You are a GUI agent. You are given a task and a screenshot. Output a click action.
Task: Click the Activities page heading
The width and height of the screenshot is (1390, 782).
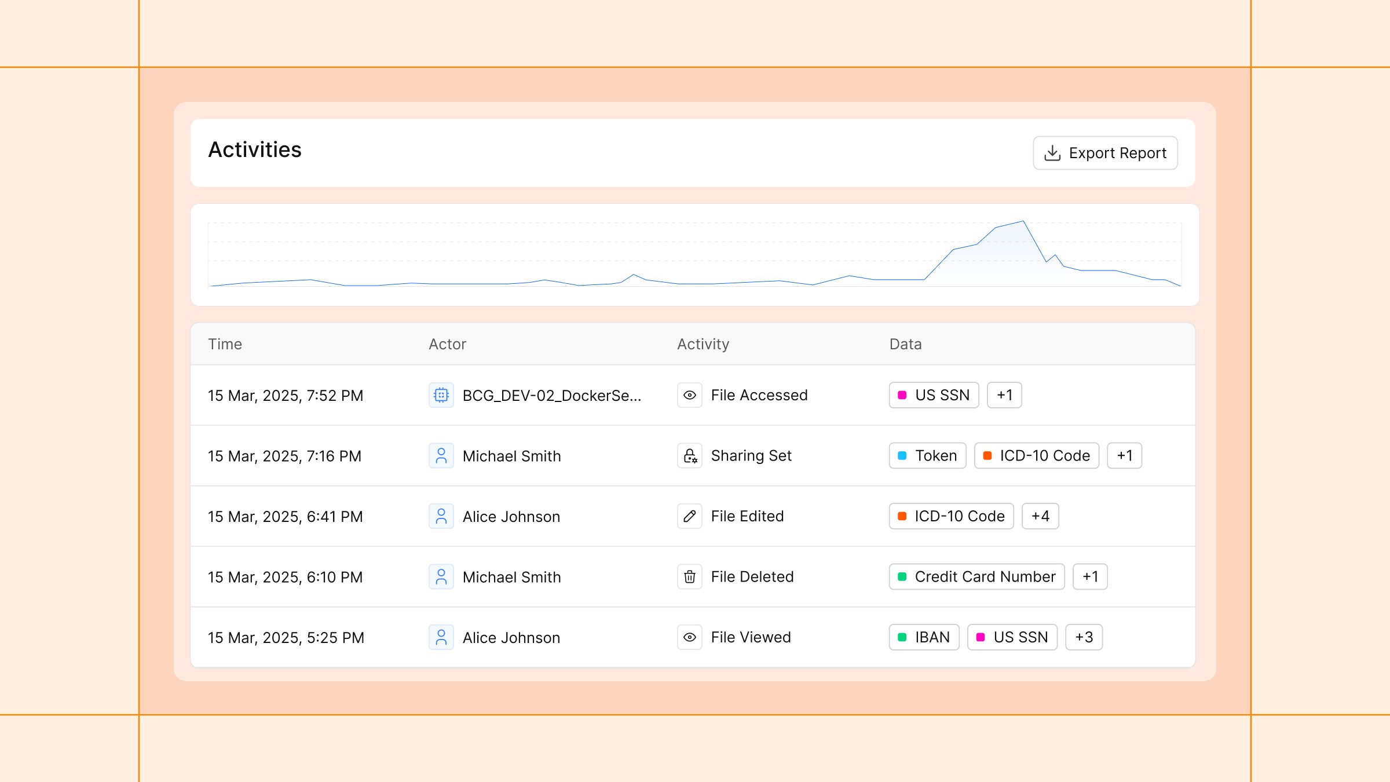255,149
